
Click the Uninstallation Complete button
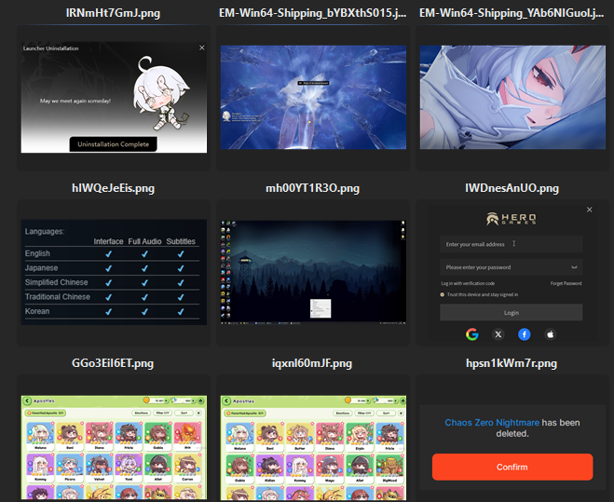coord(113,144)
